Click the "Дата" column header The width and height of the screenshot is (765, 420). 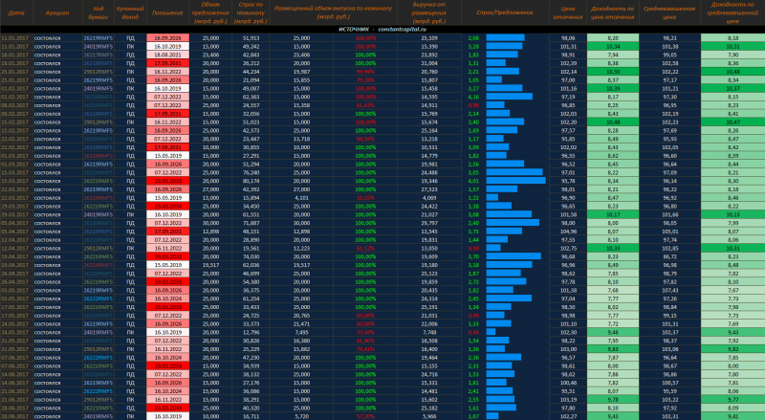pyautogui.click(x=14, y=14)
